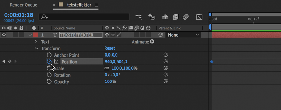
Task: Click Adjustment Layer column header icon
Action: (x=142, y=28)
